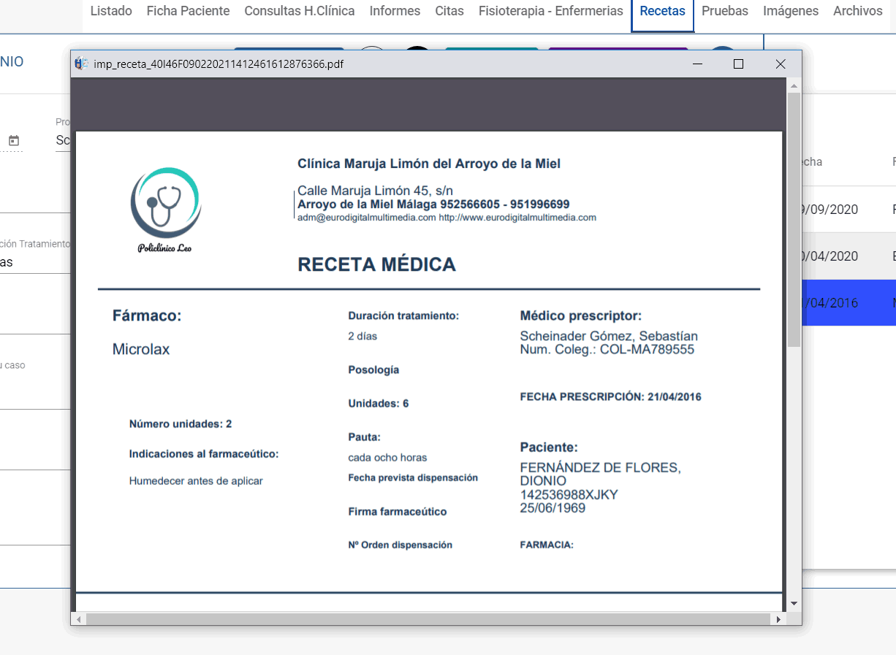Click the left arrow on the horizontal scrollbar
896x655 pixels.
point(78,618)
